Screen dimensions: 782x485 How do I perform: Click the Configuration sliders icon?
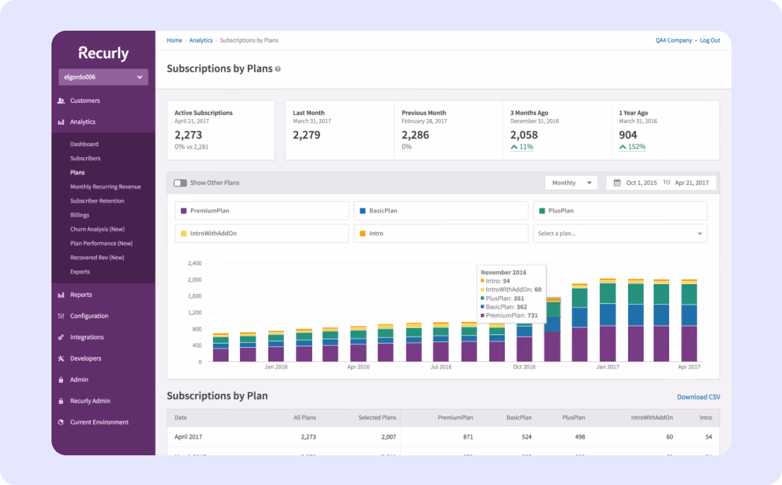61,316
